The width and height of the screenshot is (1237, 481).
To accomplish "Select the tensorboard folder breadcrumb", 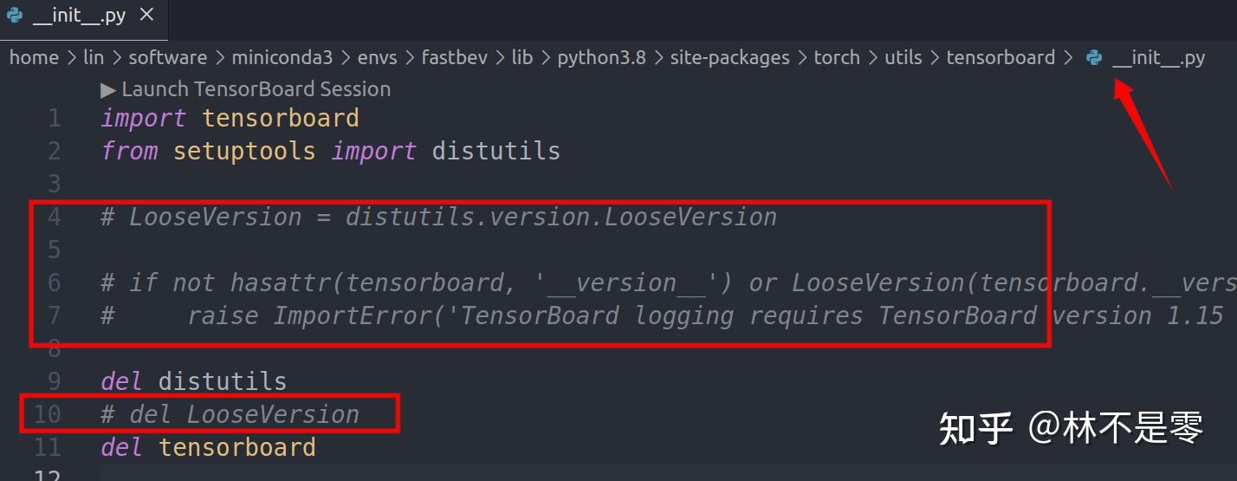I will (x=1001, y=58).
